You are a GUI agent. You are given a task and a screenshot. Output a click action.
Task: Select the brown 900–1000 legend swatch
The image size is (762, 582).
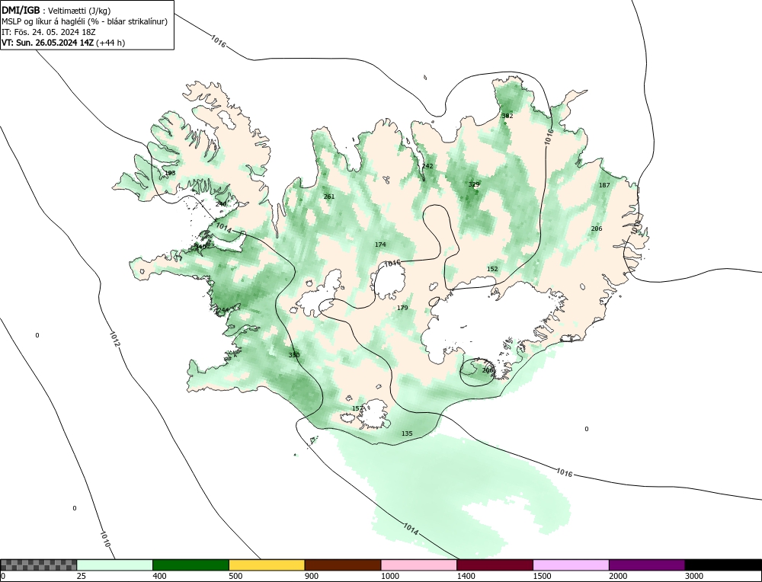(x=343, y=564)
